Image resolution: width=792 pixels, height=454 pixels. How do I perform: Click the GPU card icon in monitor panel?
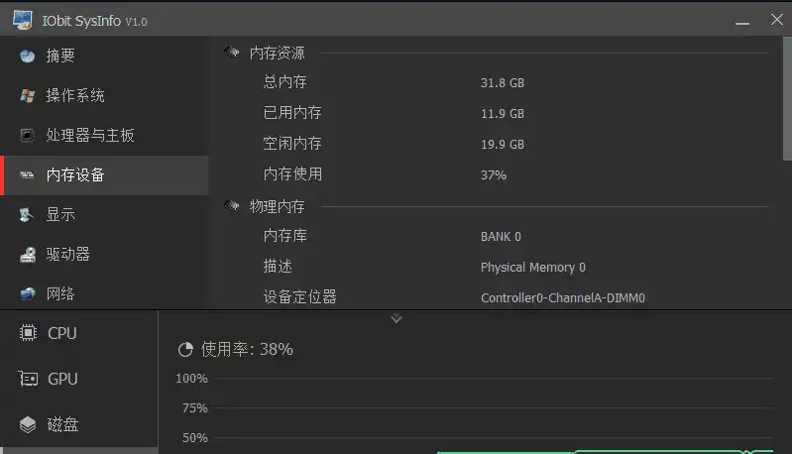coord(29,379)
